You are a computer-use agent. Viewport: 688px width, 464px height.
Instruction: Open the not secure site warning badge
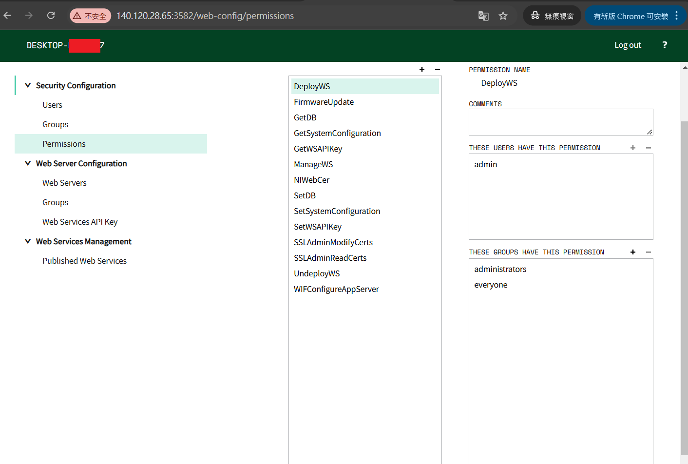(91, 16)
